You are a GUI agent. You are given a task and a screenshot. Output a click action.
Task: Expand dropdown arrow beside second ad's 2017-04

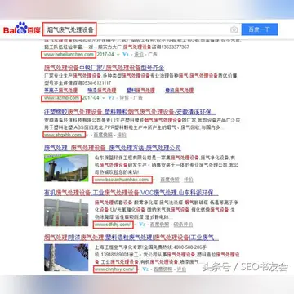click(x=104, y=97)
